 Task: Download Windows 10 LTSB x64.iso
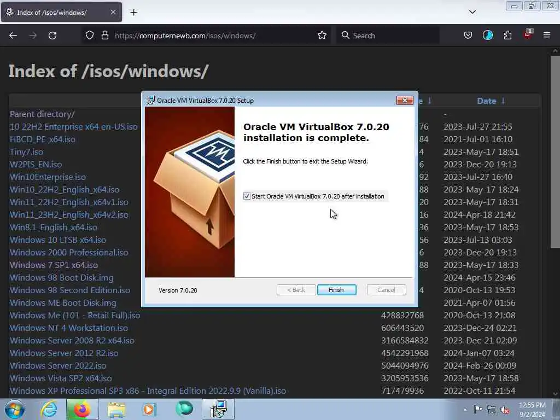(58, 240)
